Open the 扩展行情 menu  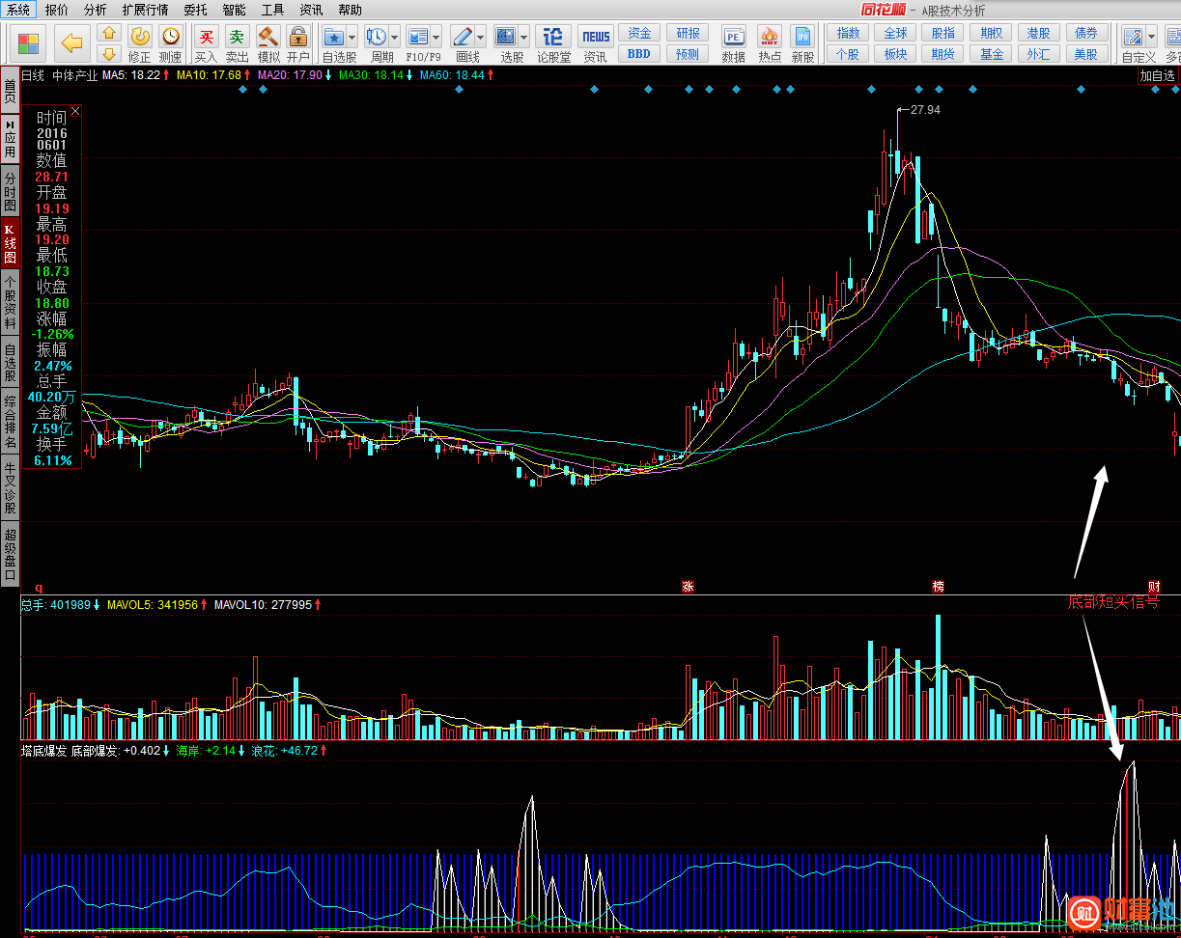(145, 10)
